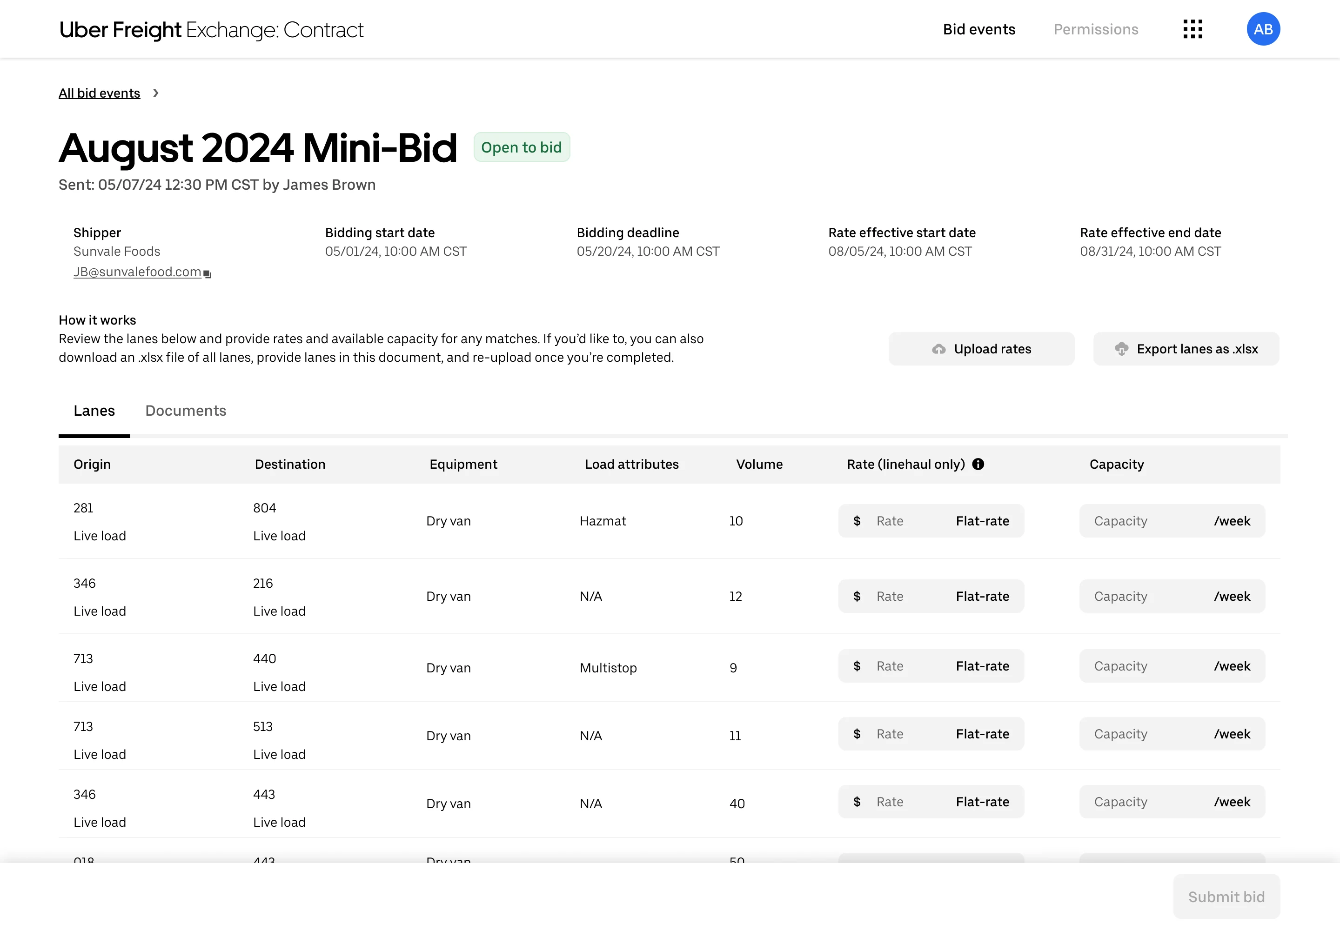The width and height of the screenshot is (1340, 930).
Task: Click the Open to bid status badge
Action: click(521, 147)
